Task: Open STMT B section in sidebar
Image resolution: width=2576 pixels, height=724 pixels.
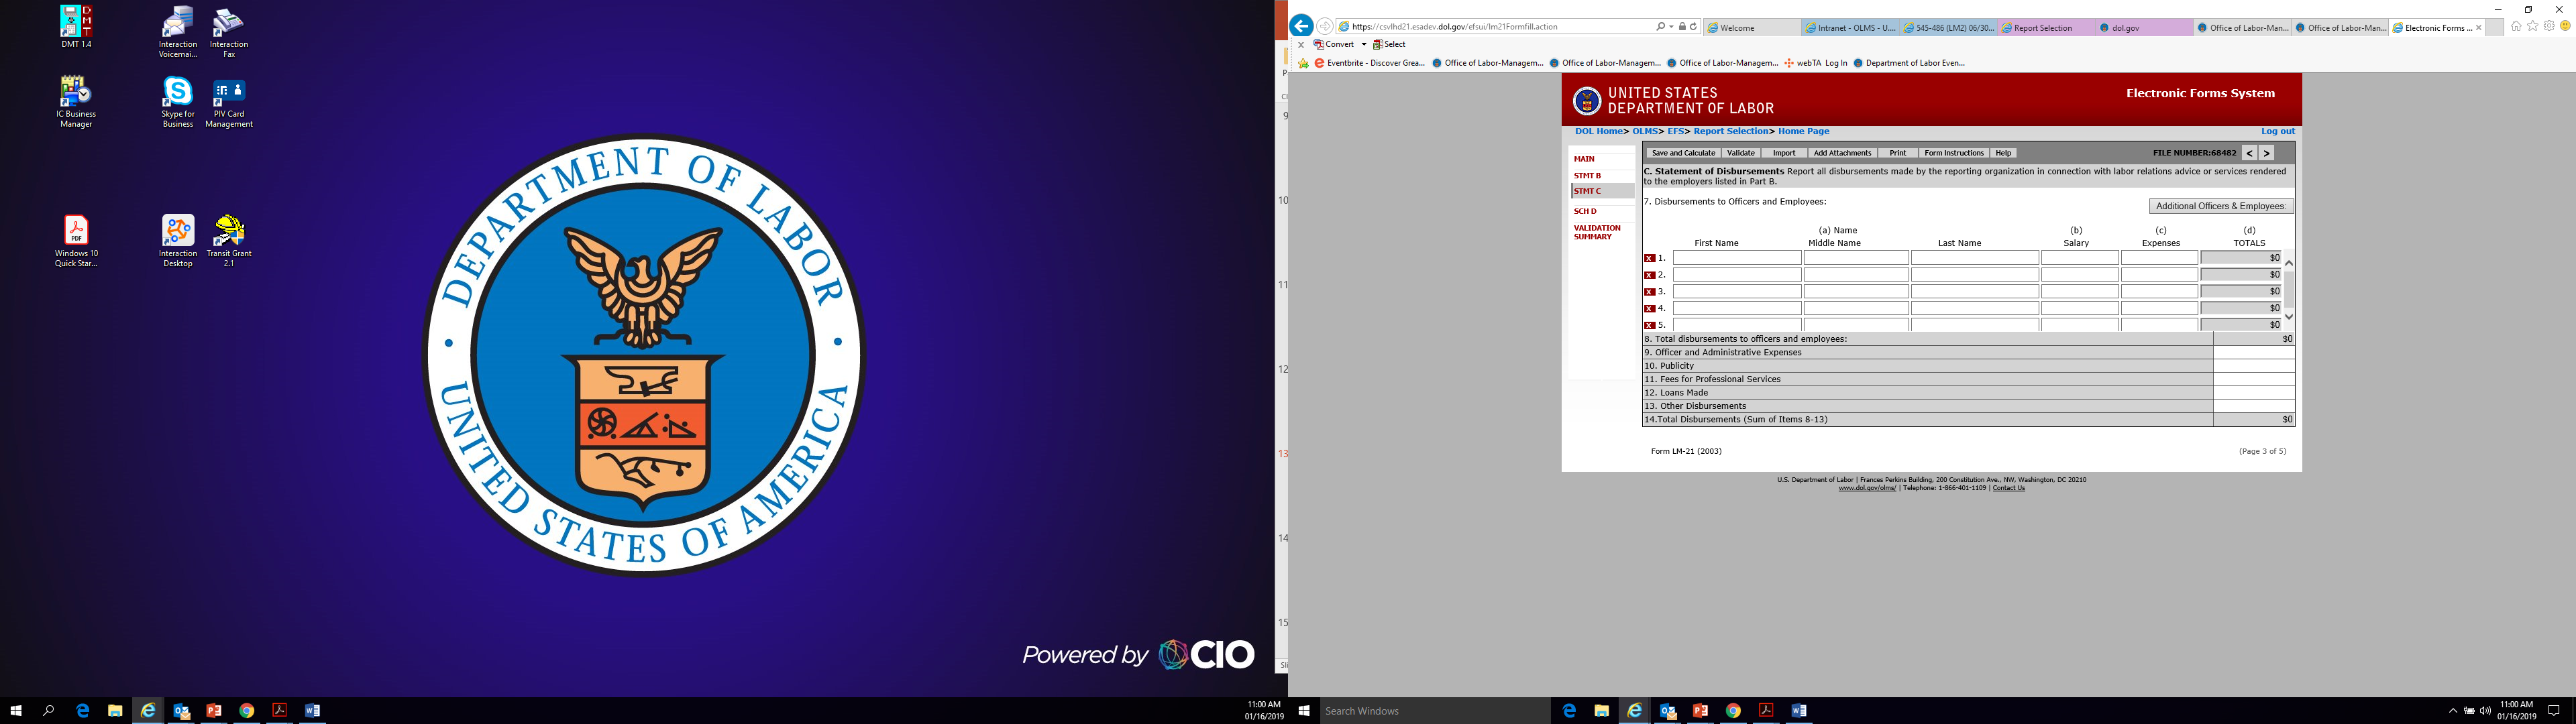Action: point(1587,176)
